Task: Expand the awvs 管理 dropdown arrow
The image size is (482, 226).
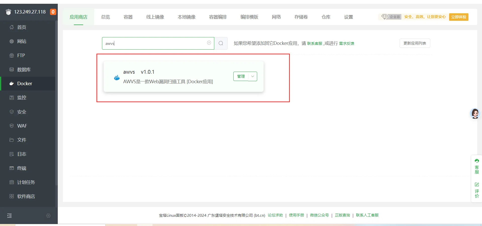Action: click(253, 76)
